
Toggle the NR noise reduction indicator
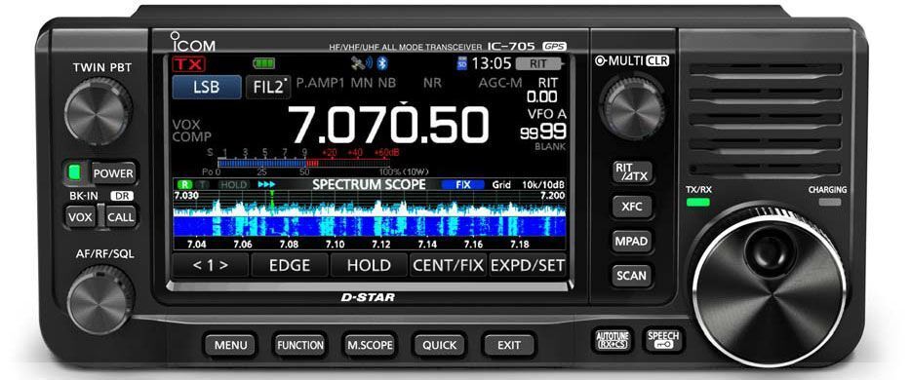432,83
